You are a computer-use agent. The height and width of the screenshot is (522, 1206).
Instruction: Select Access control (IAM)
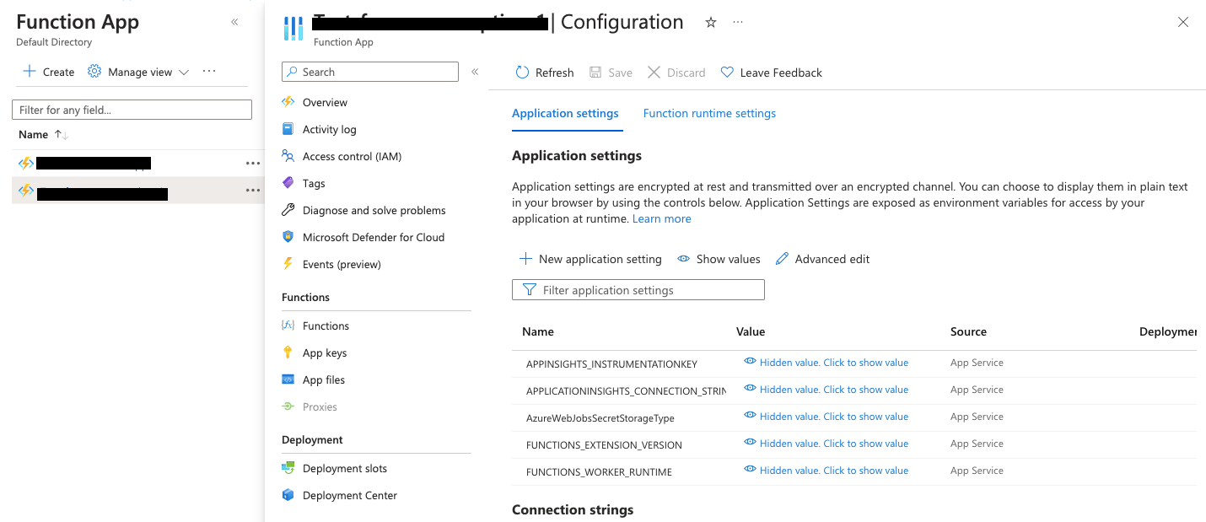click(x=351, y=156)
